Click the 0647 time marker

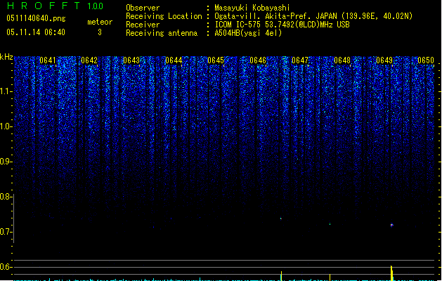300,60
